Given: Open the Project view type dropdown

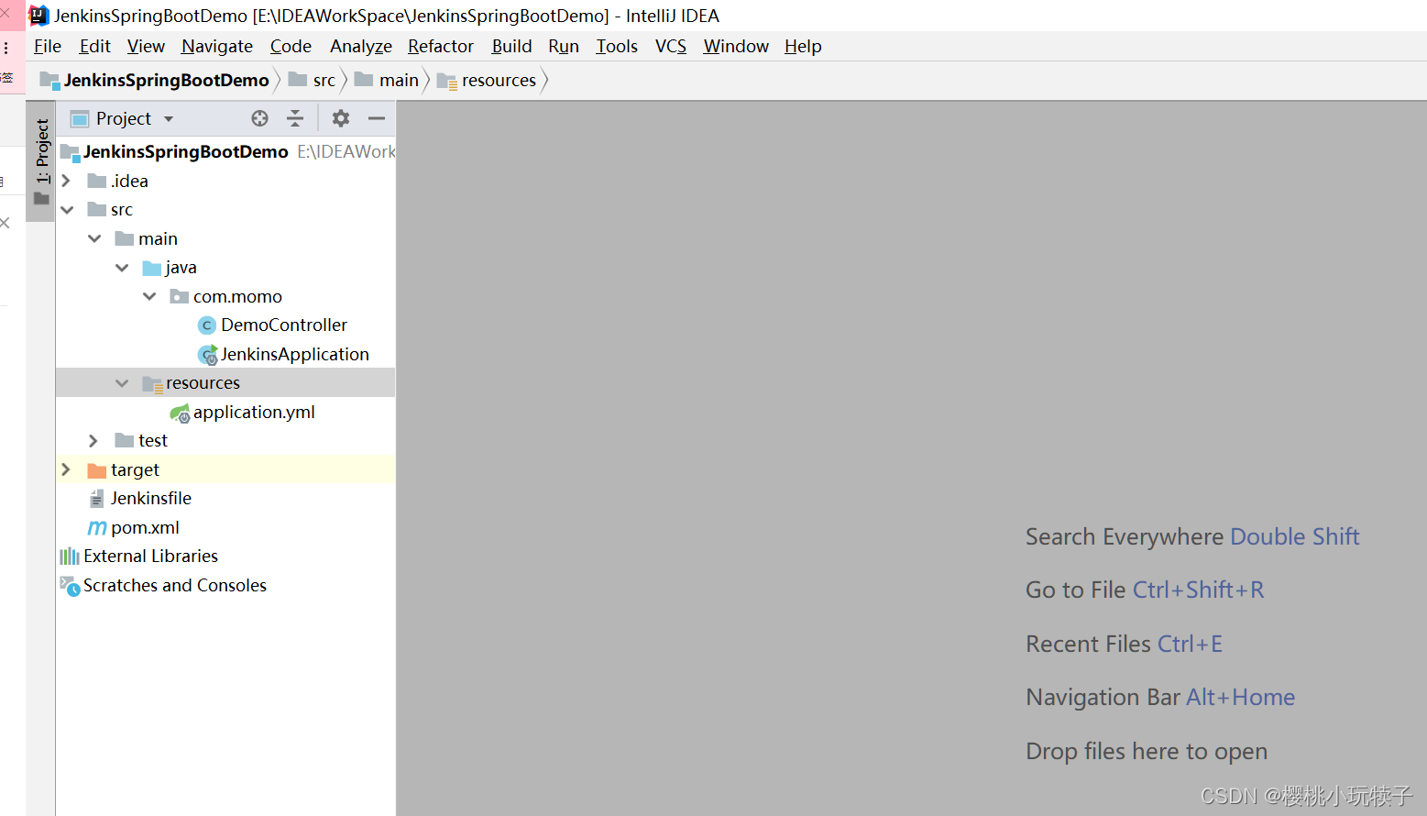Looking at the screenshot, I should click(169, 118).
